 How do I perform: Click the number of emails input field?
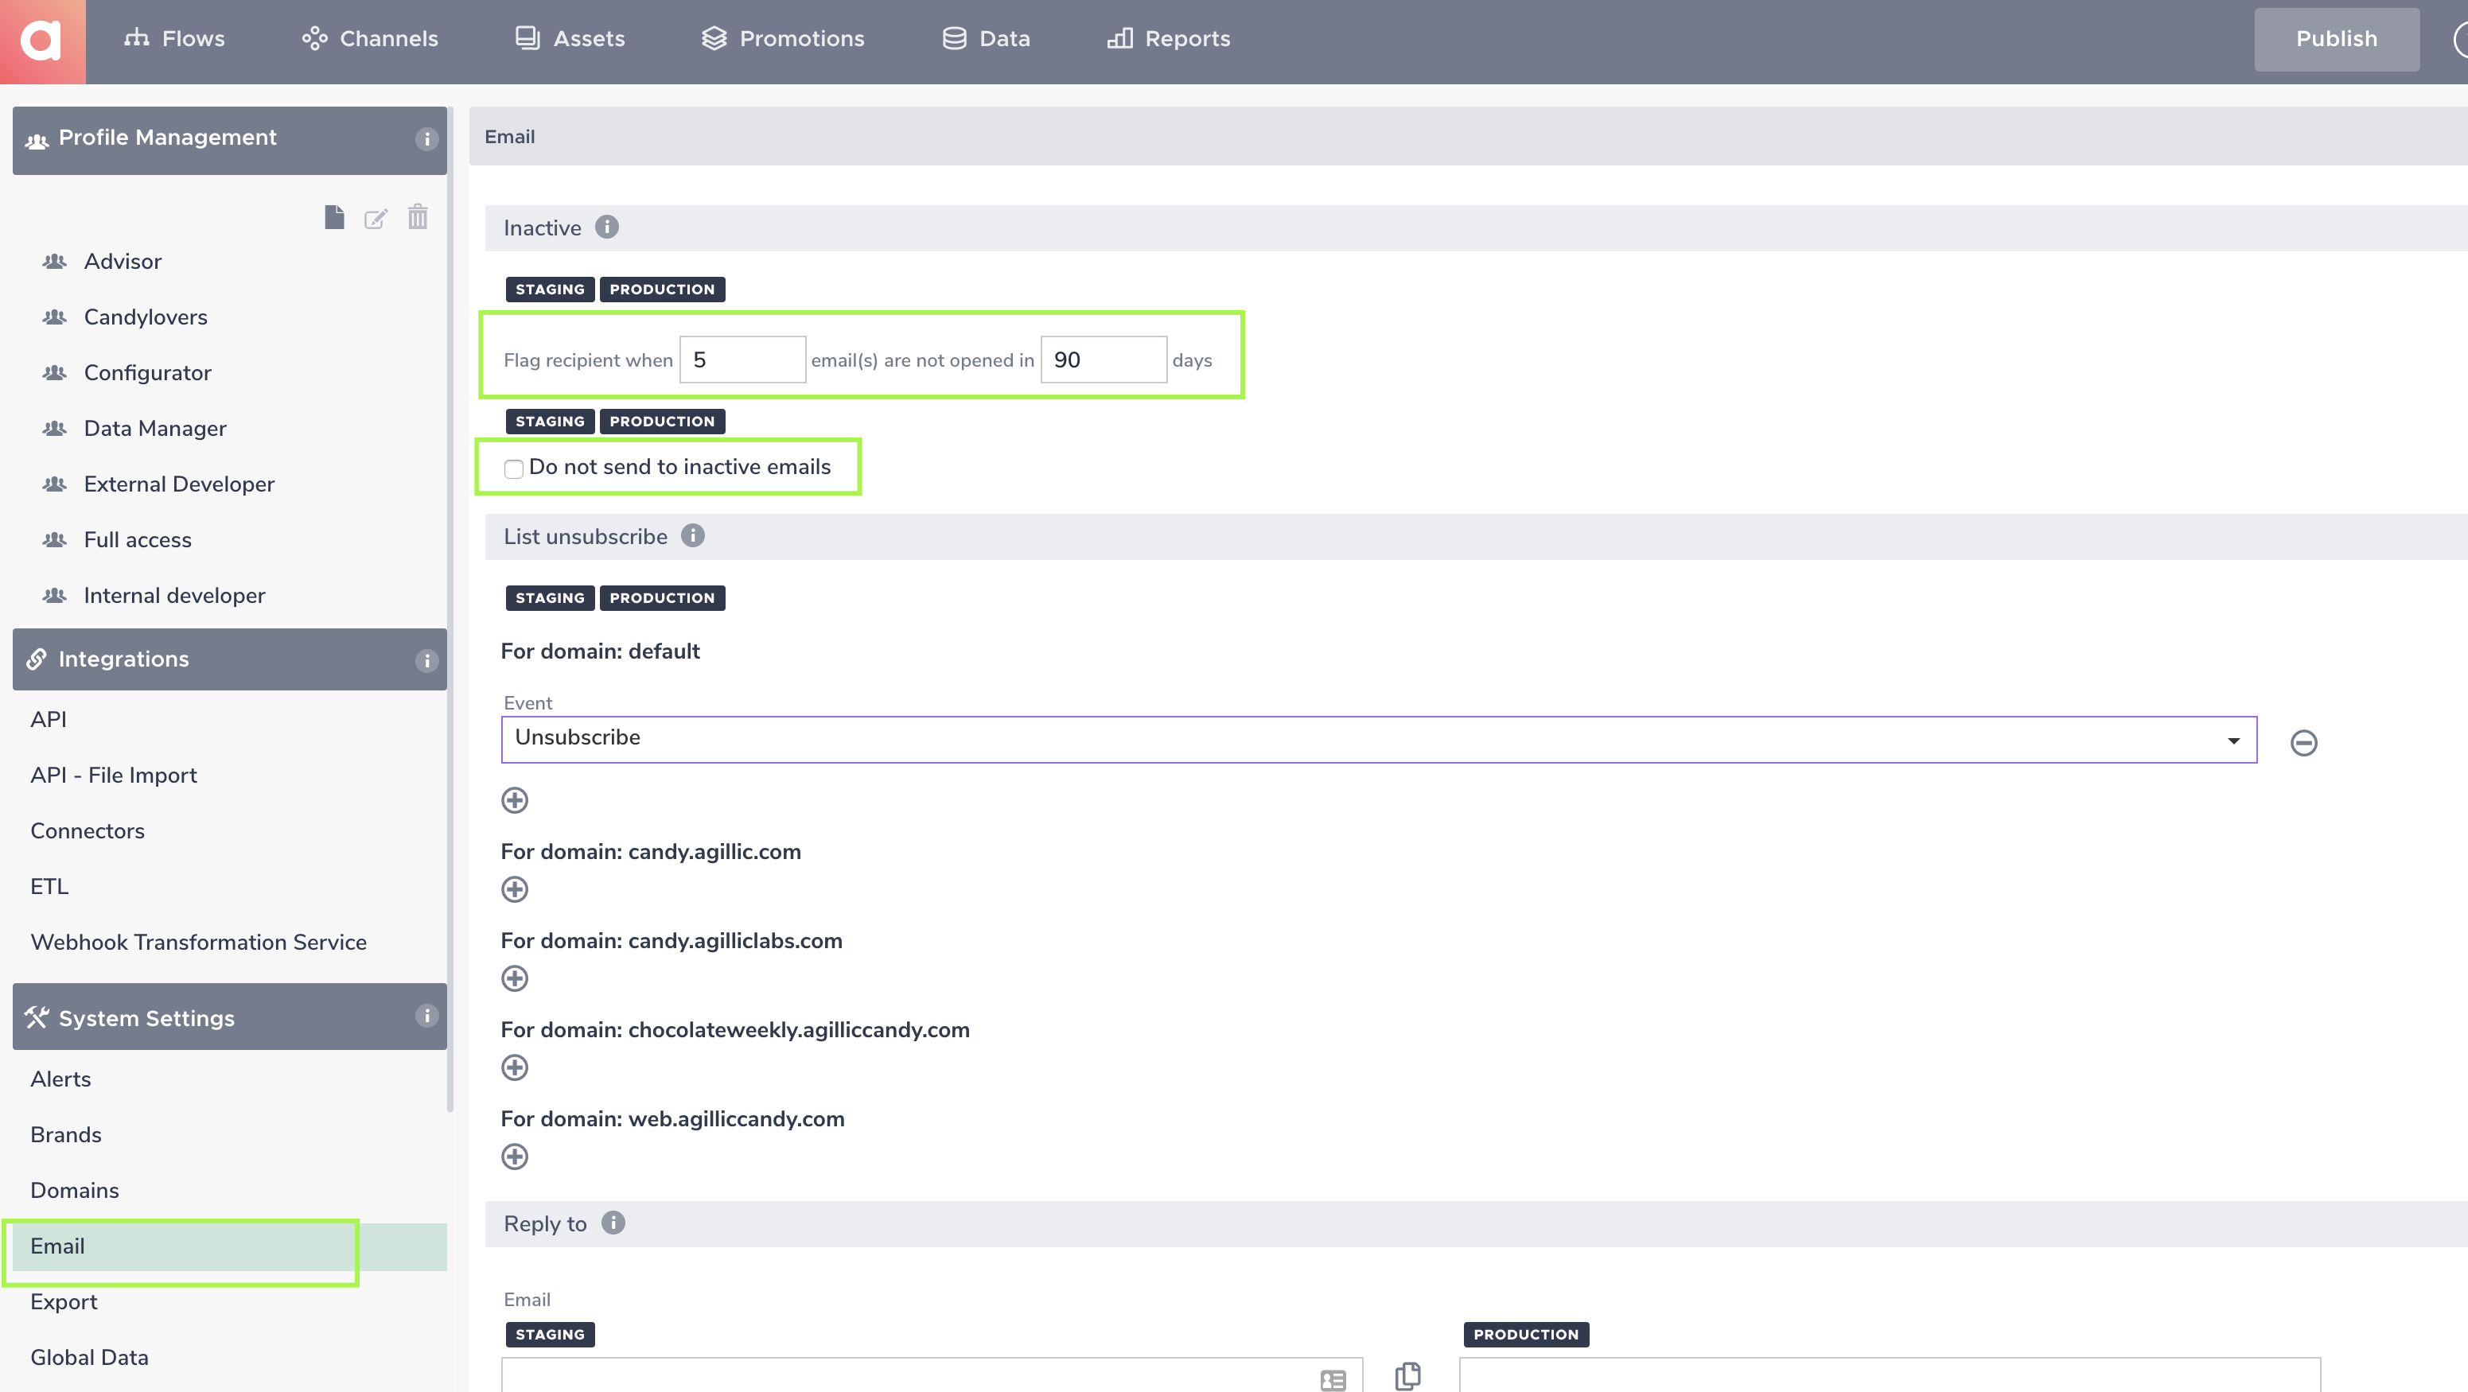[742, 360]
